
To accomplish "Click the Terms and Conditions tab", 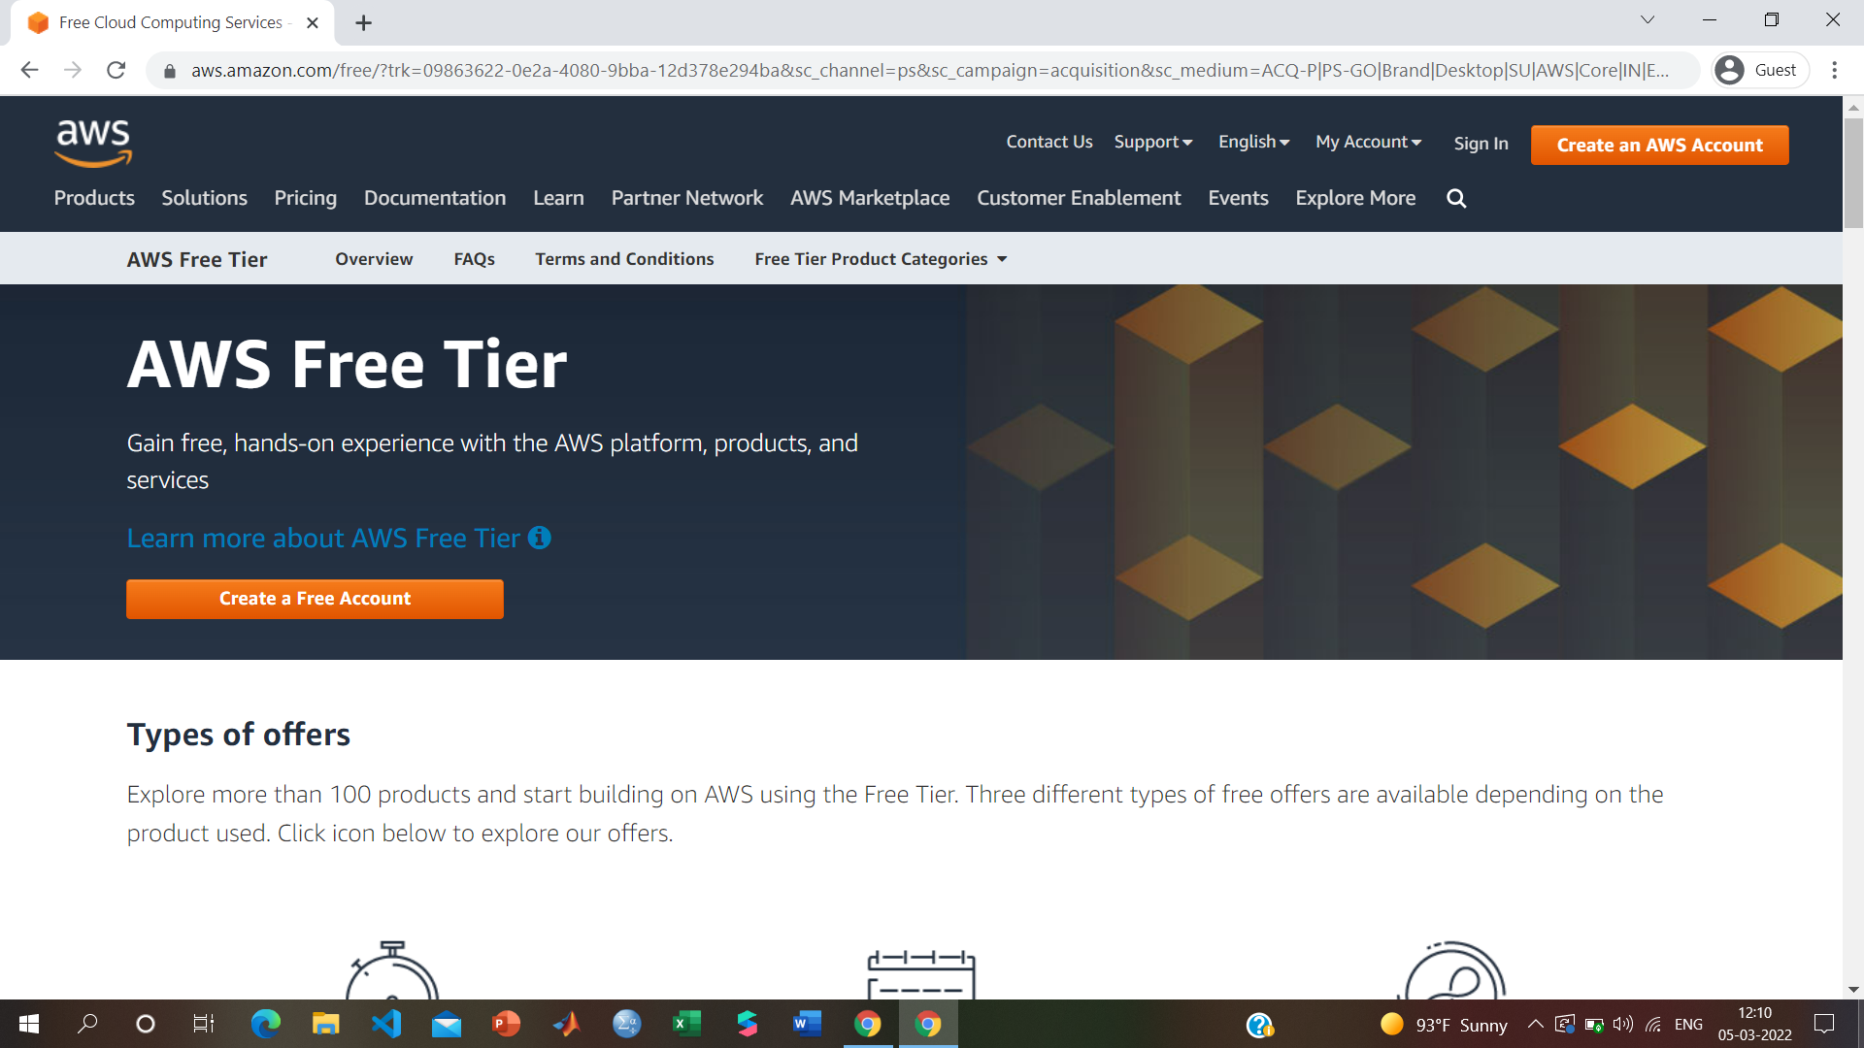I will 625,258.
